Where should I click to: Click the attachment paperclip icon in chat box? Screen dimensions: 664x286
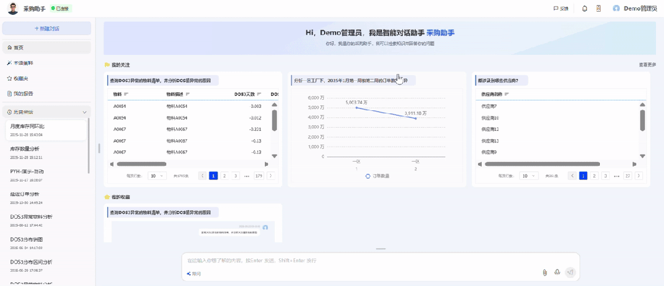tap(545, 272)
